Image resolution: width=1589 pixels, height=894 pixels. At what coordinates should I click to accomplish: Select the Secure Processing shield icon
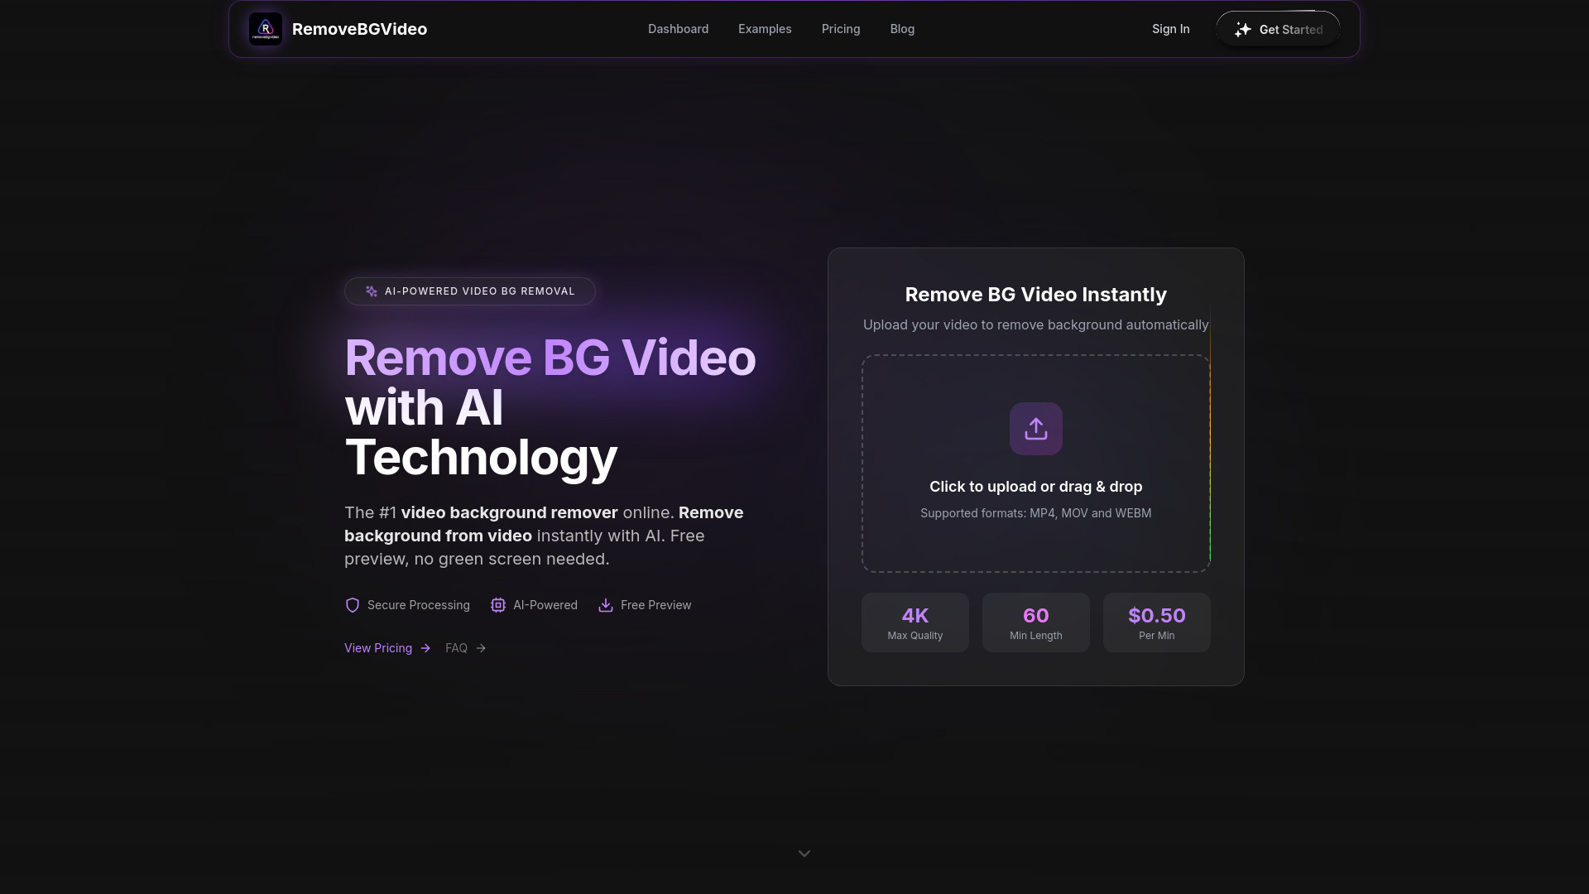coord(353,605)
